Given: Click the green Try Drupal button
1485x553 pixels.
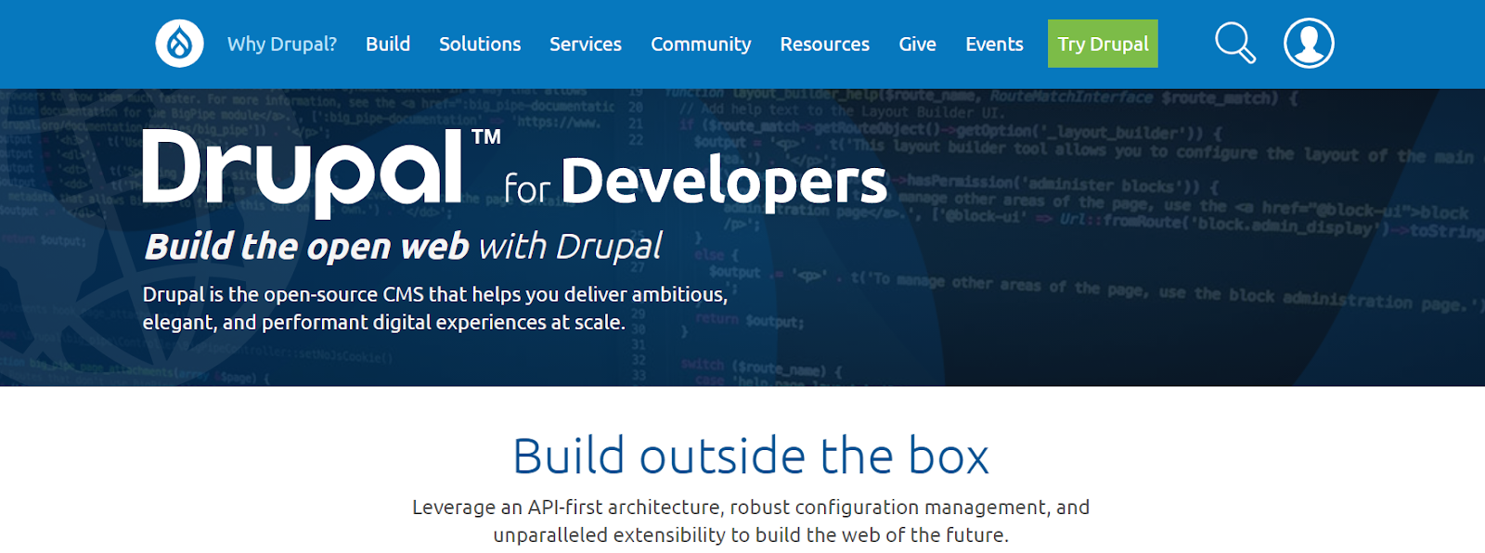Looking at the screenshot, I should pos(1103,44).
